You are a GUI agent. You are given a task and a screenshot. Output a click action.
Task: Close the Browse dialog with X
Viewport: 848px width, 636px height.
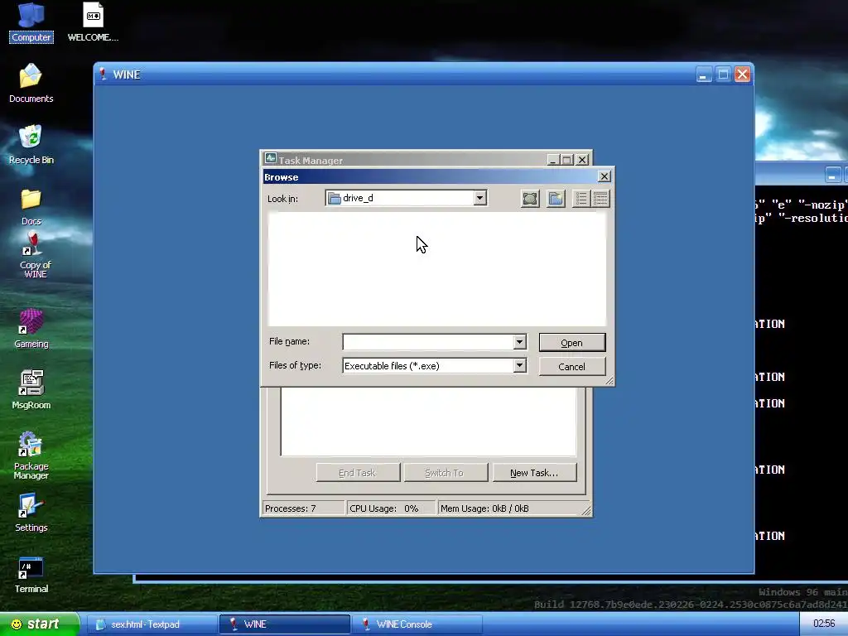(x=604, y=176)
